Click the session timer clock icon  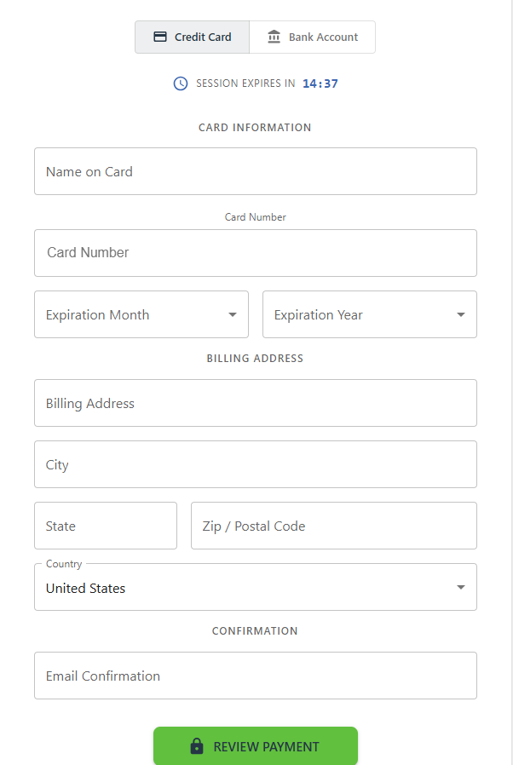[181, 83]
